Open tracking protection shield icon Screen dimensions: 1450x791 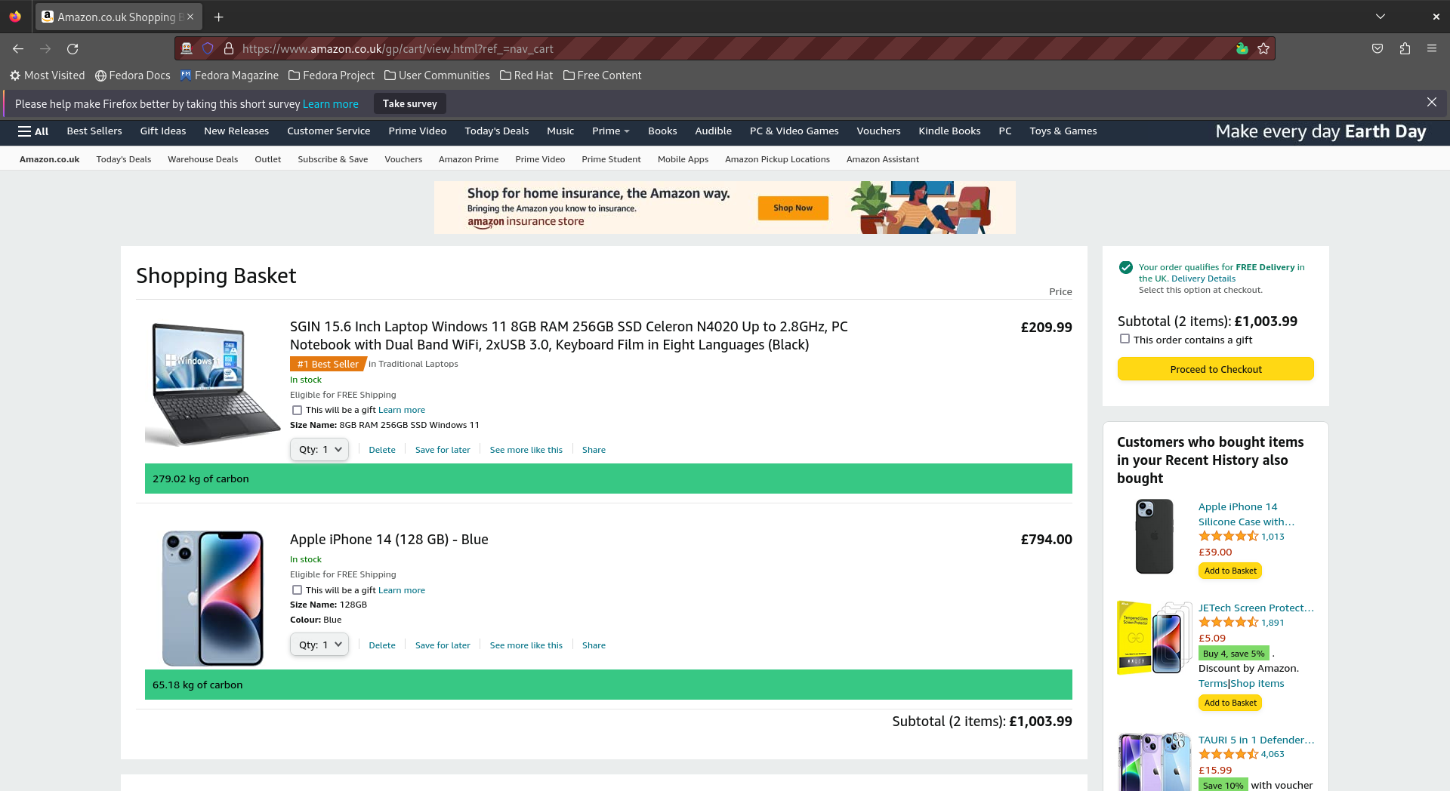(208, 48)
